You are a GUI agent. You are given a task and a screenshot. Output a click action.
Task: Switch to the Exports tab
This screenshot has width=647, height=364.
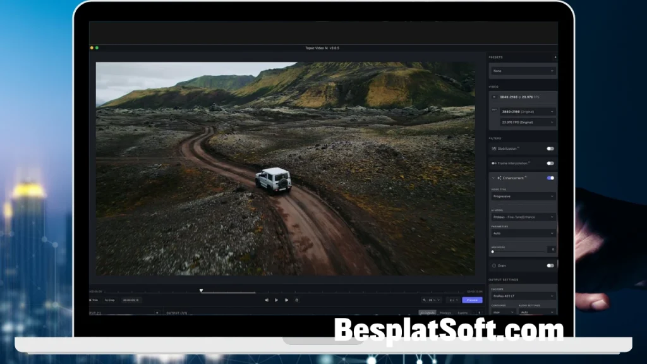pos(463,312)
